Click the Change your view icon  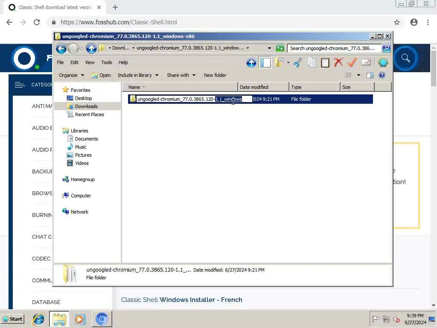coord(348,75)
